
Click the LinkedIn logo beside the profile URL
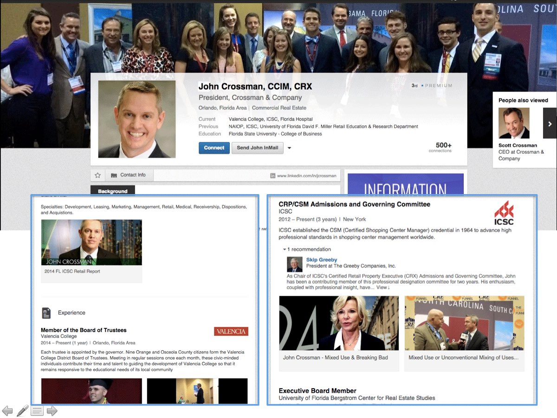click(273, 176)
